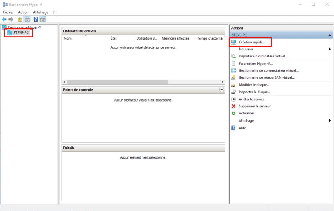Maximize the Gestionnaire Hyper-V window
334x211 pixels.
[314, 5]
